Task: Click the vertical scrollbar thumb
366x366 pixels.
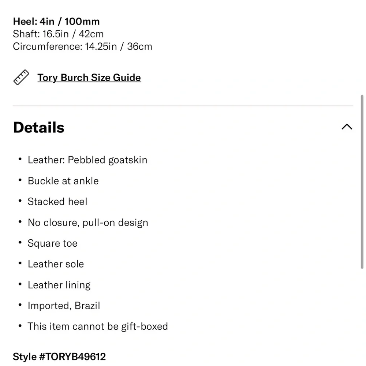Action: coord(362,182)
